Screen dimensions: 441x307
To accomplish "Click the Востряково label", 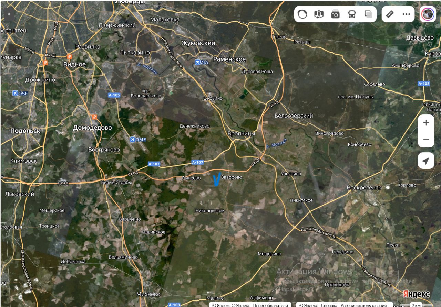I will (x=104, y=150).
